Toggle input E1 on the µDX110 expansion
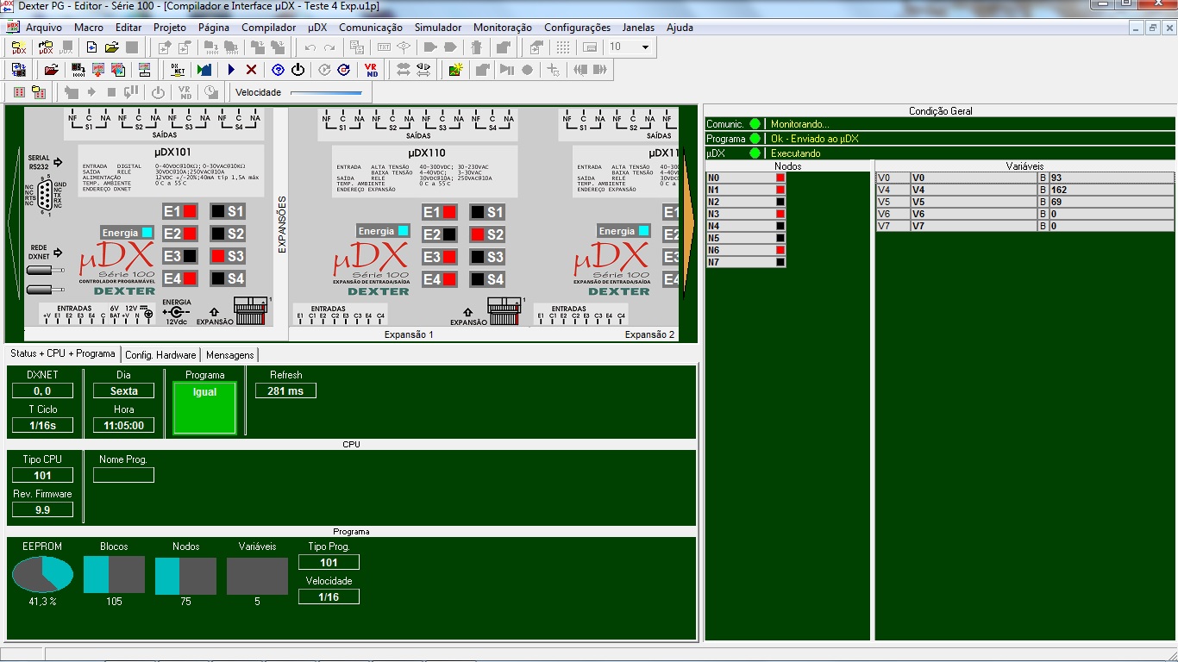This screenshot has height=662, width=1178. pos(449,212)
